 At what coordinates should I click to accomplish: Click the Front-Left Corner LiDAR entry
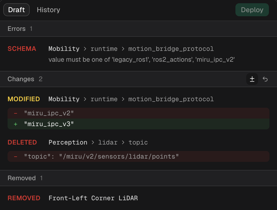coord(93,198)
